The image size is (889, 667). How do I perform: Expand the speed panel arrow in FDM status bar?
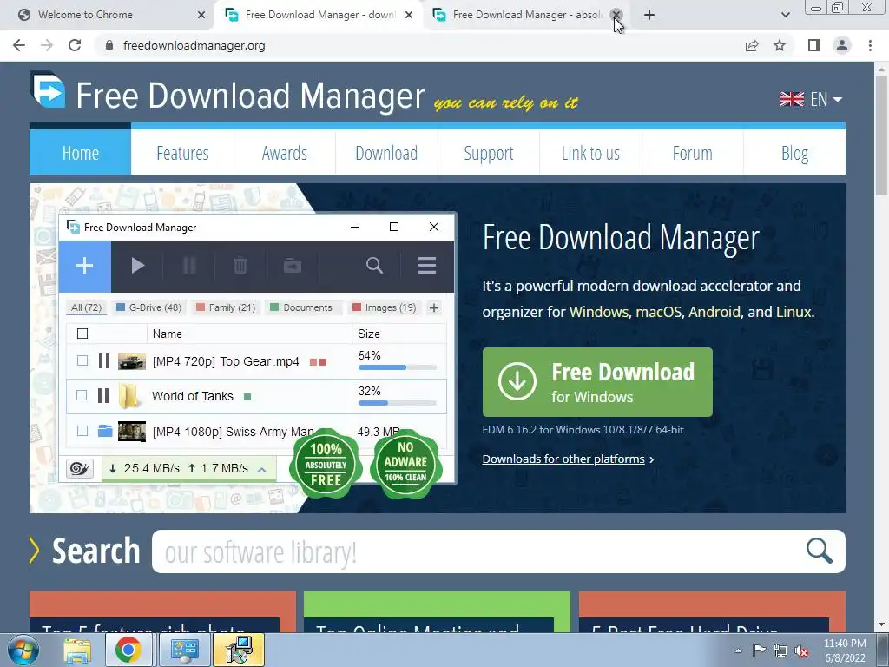click(x=262, y=469)
